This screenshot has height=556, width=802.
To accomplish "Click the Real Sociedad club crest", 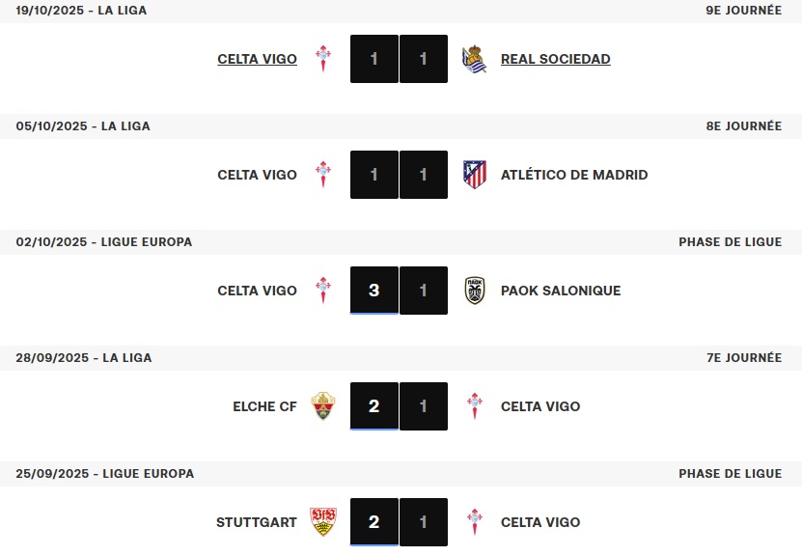I will (x=474, y=59).
